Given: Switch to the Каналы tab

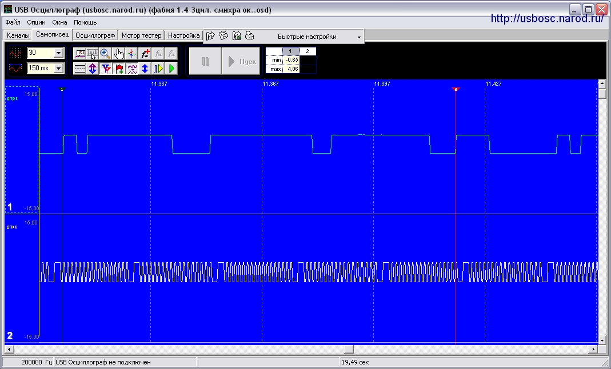Looking at the screenshot, I should pyautogui.click(x=18, y=35).
